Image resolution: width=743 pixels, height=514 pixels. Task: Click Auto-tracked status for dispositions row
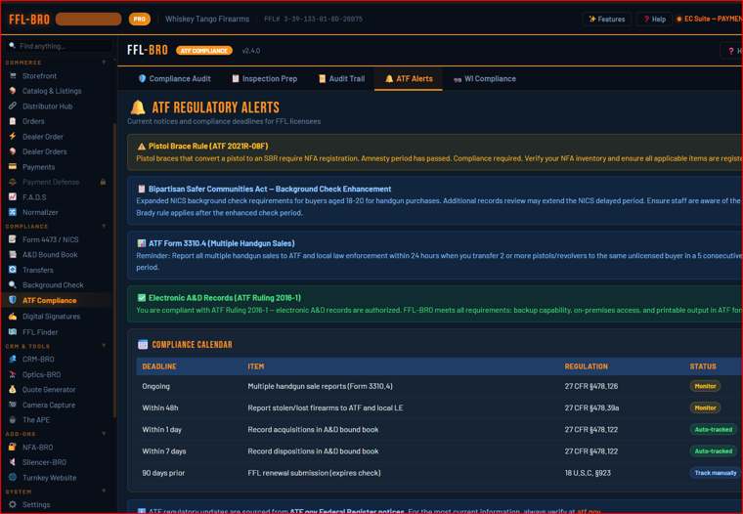coord(713,451)
